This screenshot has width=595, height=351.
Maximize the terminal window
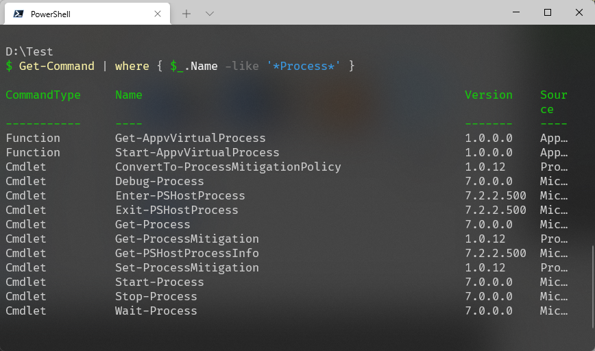[548, 12]
